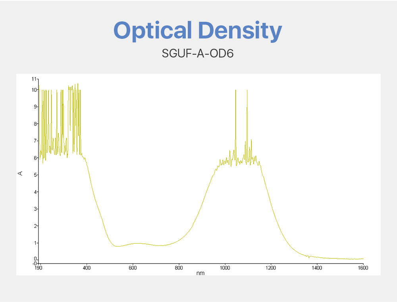Viewport: 397px width, 302px height.
Task: Click the 400 tick label on x-axis
Action: pos(87,268)
